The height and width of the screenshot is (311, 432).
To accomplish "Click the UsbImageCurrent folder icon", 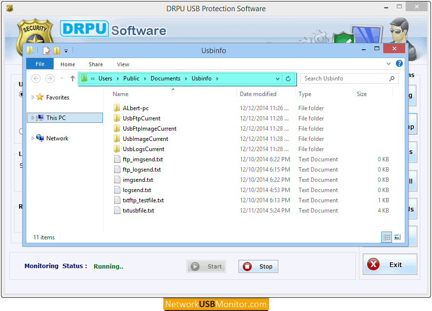I will (x=117, y=138).
